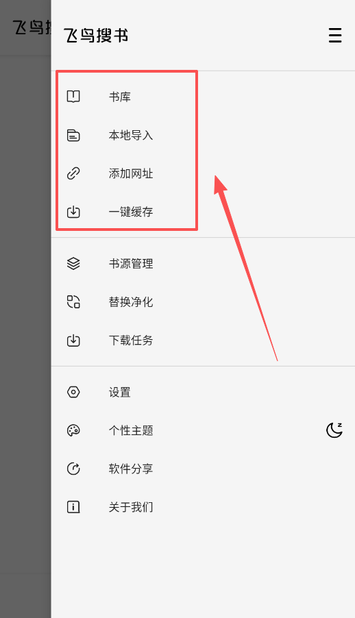Open the 书库 library entry
Screen dimensions: 355x618
pyautogui.click(x=203, y=97)
